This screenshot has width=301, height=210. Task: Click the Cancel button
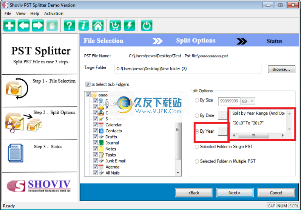pyautogui.click(x=276, y=193)
